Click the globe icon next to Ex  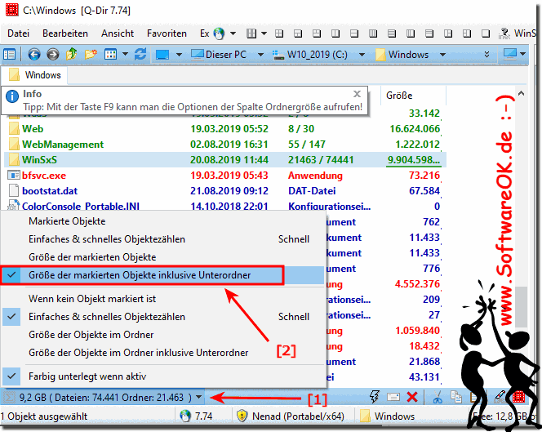219,33
